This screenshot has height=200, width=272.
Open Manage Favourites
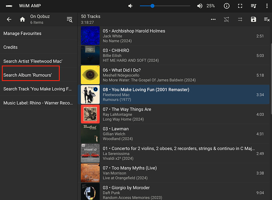point(38,33)
